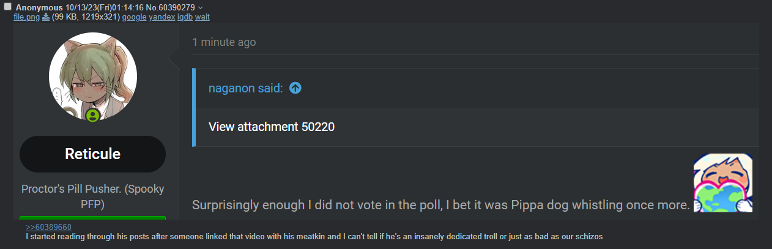Search image with google link
The height and width of the screenshot is (249, 772).
tap(134, 17)
